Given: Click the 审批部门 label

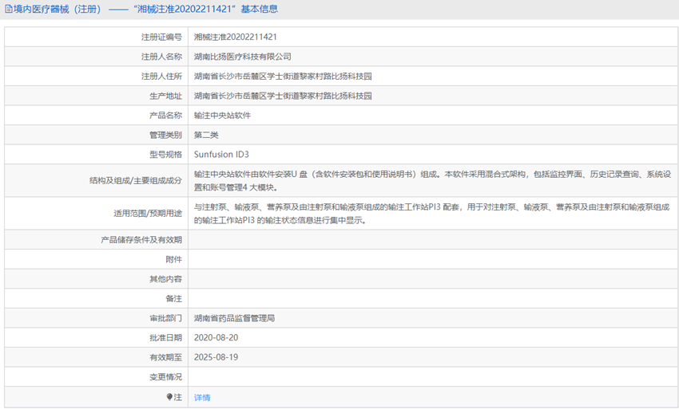Looking at the screenshot, I should click(166, 318).
